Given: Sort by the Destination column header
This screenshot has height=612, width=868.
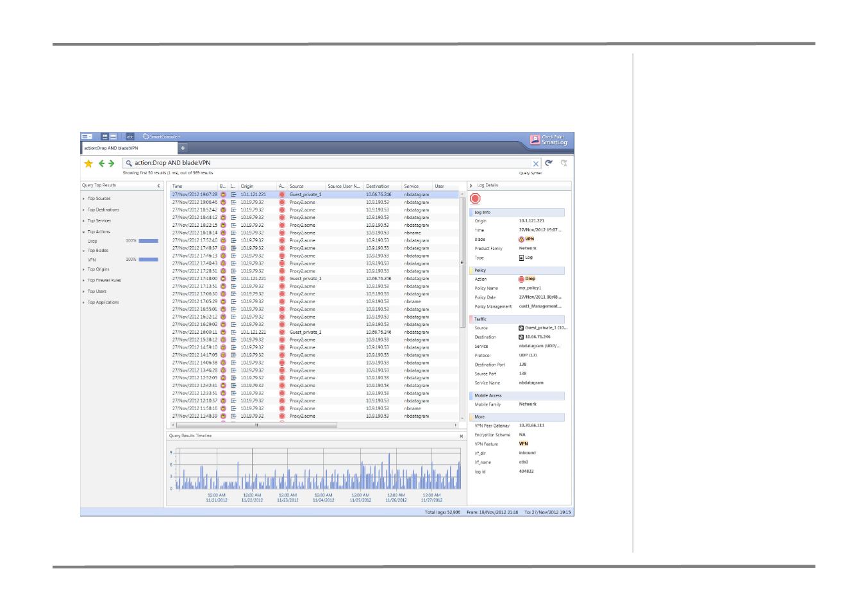Looking at the screenshot, I should coord(383,186).
